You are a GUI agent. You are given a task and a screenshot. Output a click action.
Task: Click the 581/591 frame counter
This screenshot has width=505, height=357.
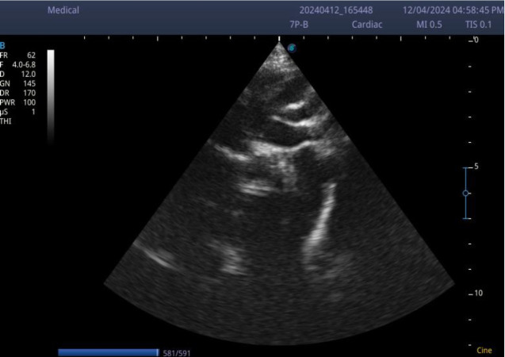coord(177,351)
